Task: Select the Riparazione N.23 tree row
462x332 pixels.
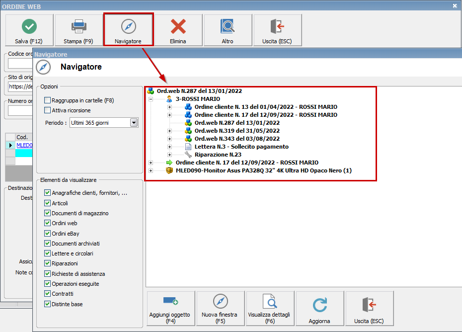Action: [218, 155]
